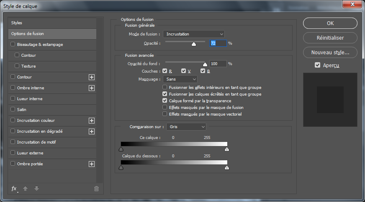This screenshot has width=365, height=202.
Task: Add another Incrustation couleur plus icon
Action: point(92,121)
